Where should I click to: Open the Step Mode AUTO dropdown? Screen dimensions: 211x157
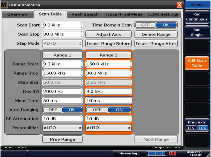pos(62,43)
